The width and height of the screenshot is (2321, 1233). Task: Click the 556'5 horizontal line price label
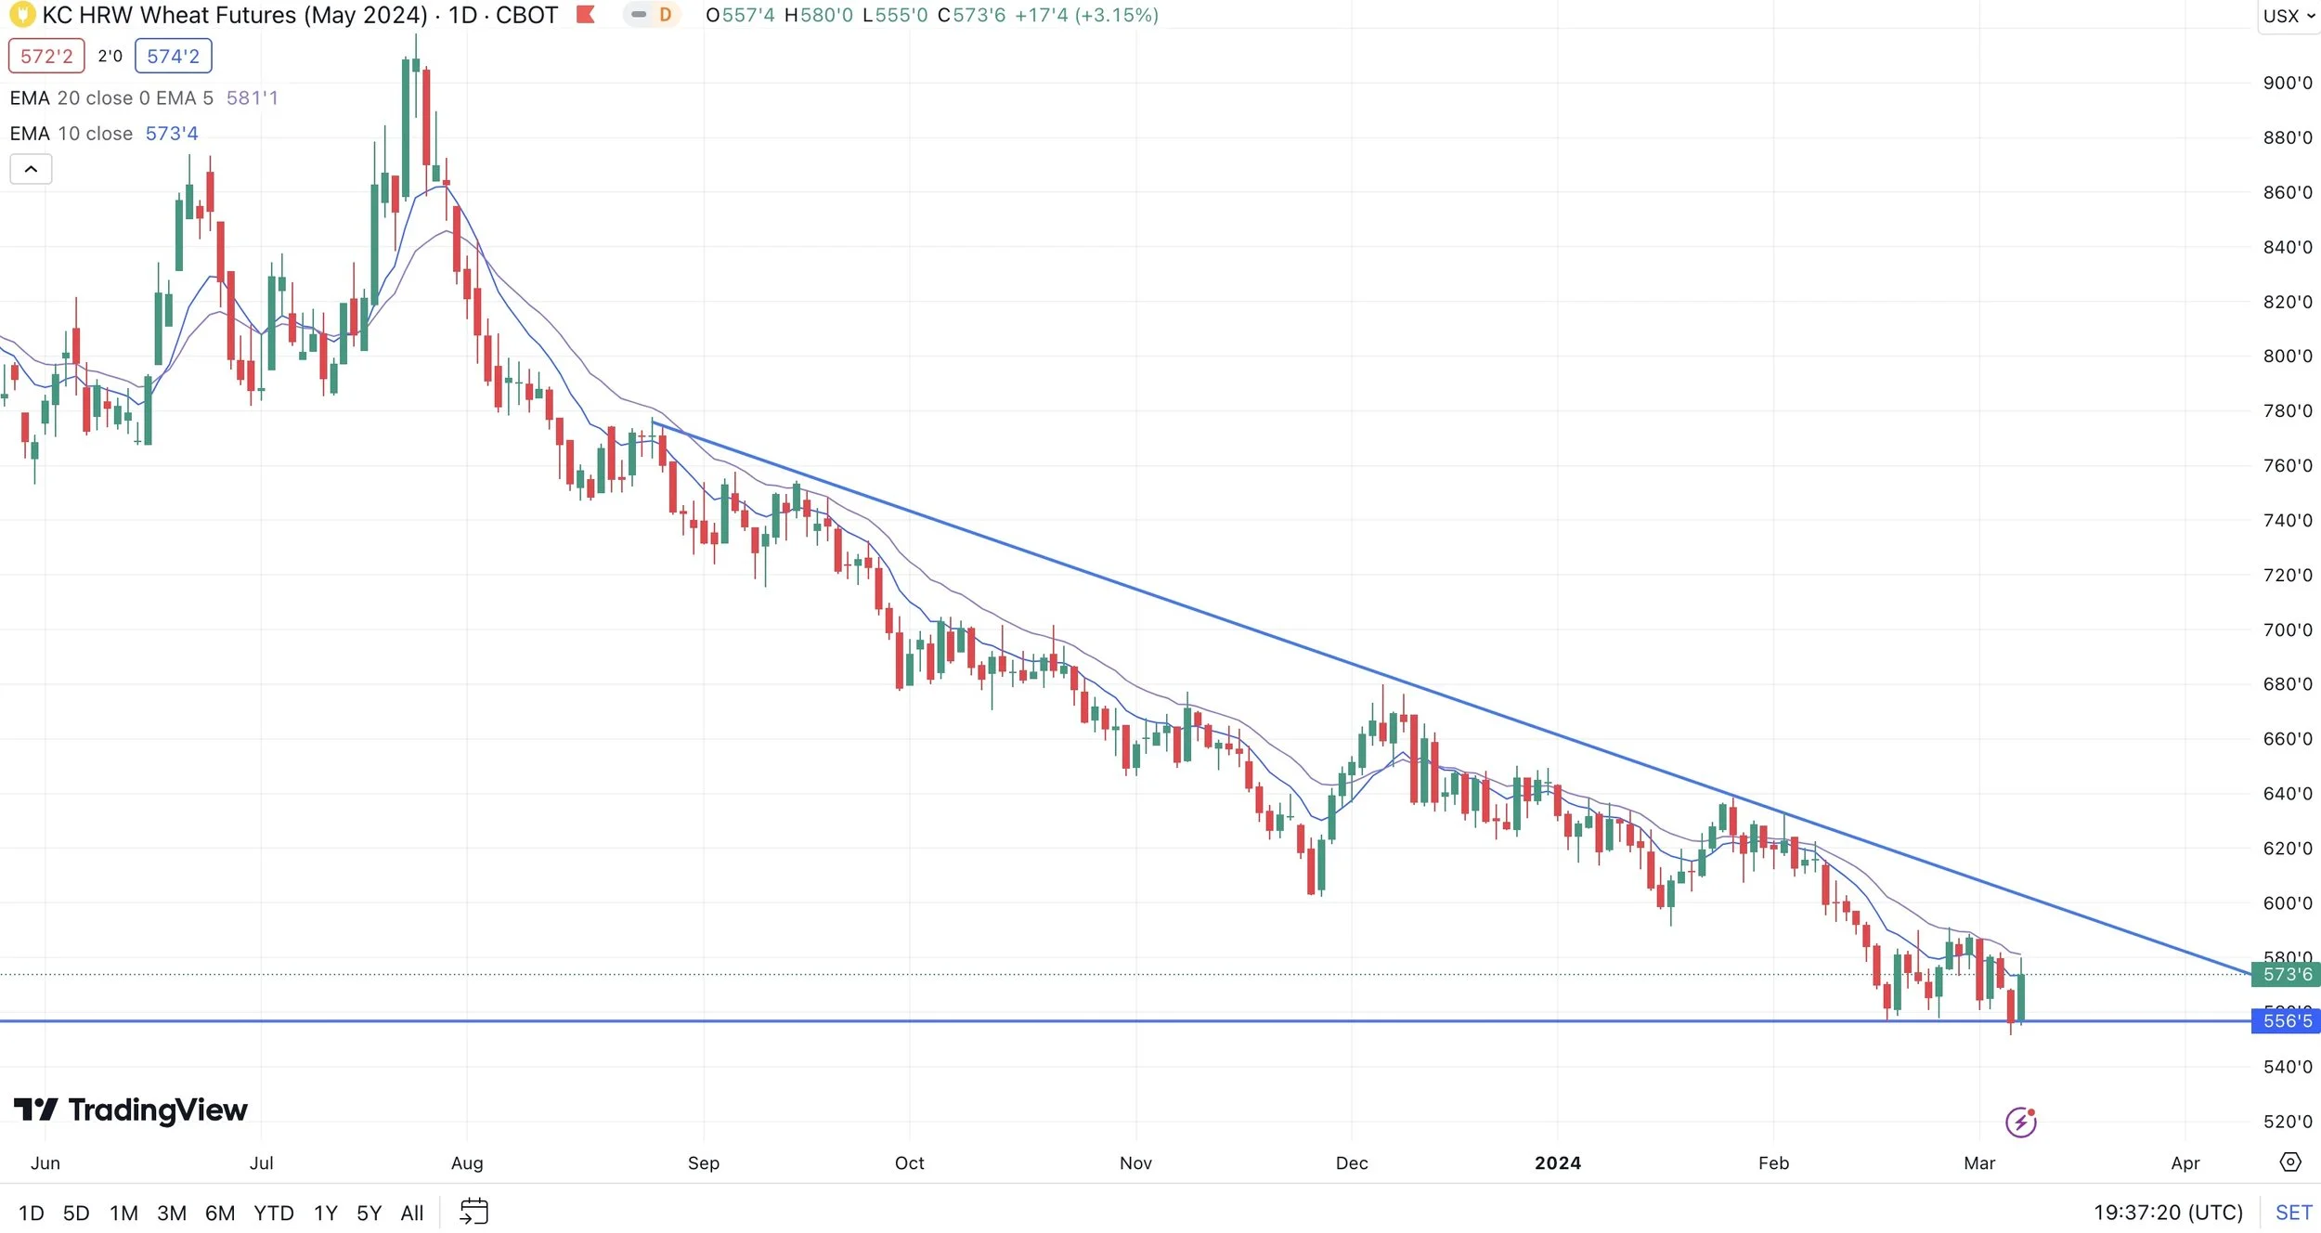click(x=2287, y=1021)
